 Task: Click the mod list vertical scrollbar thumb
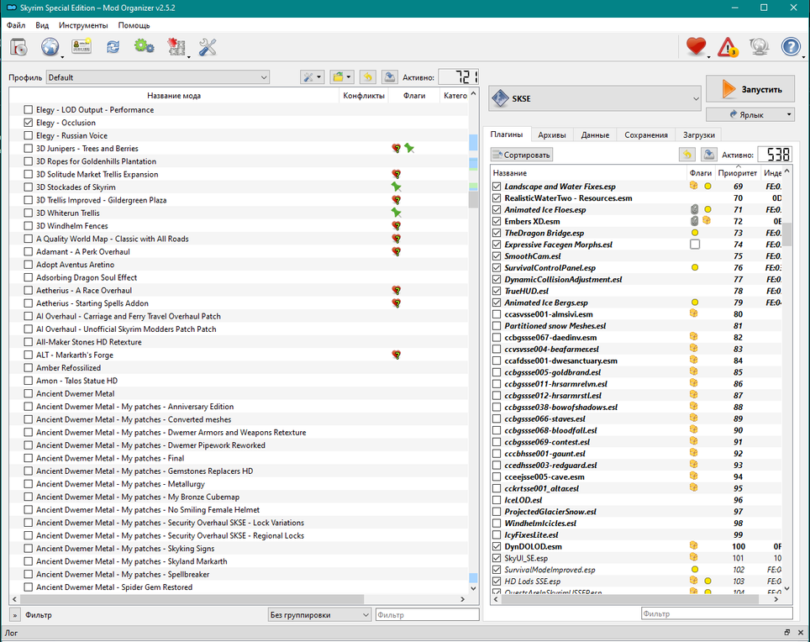pyautogui.click(x=473, y=199)
